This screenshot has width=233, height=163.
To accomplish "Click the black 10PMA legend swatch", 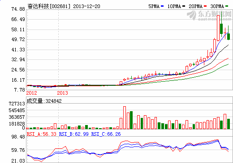I will (x=184, y=6).
